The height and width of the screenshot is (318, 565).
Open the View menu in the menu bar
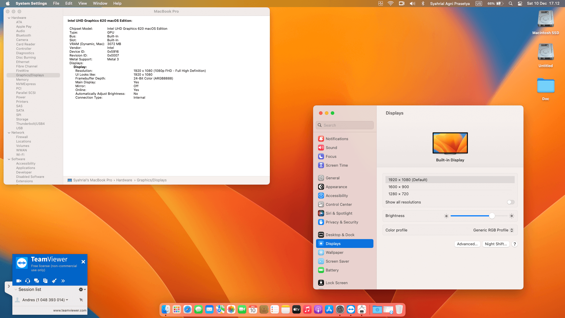pyautogui.click(x=82, y=3)
